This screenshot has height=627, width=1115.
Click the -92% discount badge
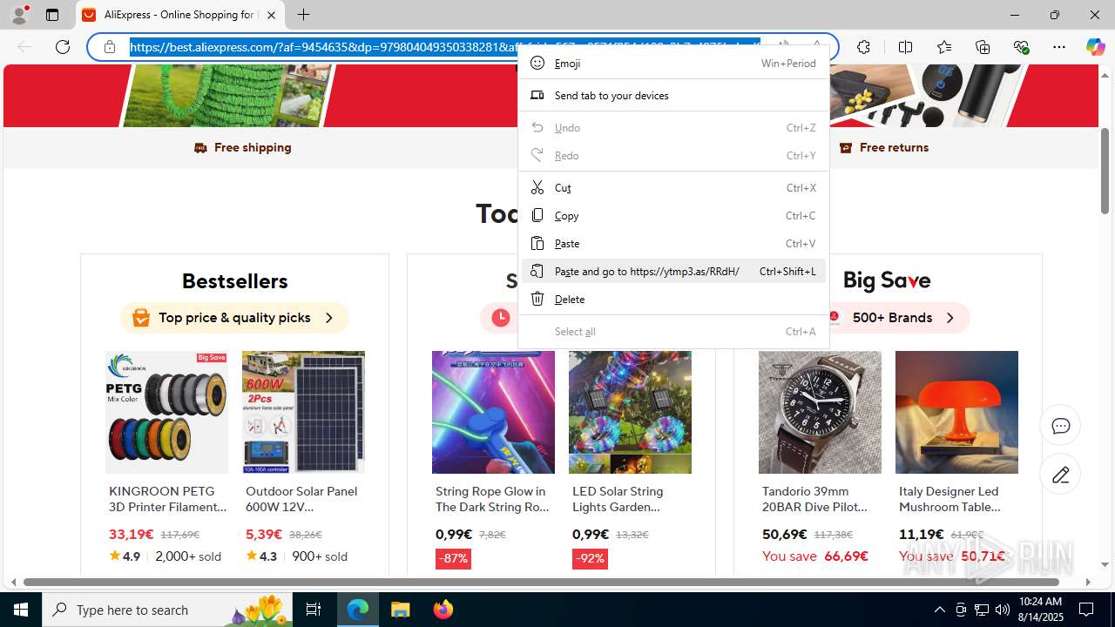[x=590, y=558]
